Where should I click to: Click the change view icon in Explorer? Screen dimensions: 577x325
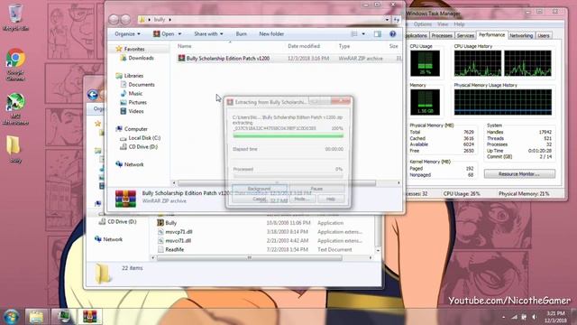[x=354, y=34]
